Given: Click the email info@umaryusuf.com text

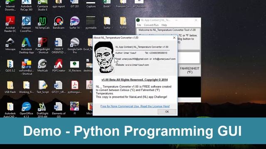Looking at the screenshot, I should click(164, 59).
